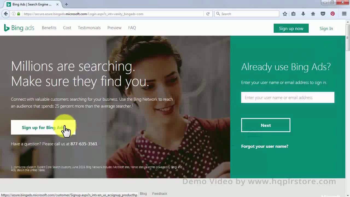Click the green secure padlock icon
Image resolution: width=350 pixels, height=197 pixels.
click(x=19, y=14)
